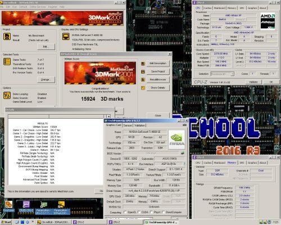Image resolution: width=281 pixels, height=225 pixels.
Task: Click the screenshot camera icon in GPU-Z
Action: [184, 125]
